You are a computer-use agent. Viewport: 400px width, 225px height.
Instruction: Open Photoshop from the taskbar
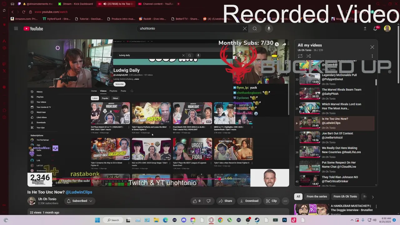click(x=284, y=220)
